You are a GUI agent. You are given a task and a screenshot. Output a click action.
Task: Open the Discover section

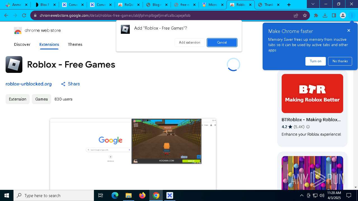[x=22, y=44]
